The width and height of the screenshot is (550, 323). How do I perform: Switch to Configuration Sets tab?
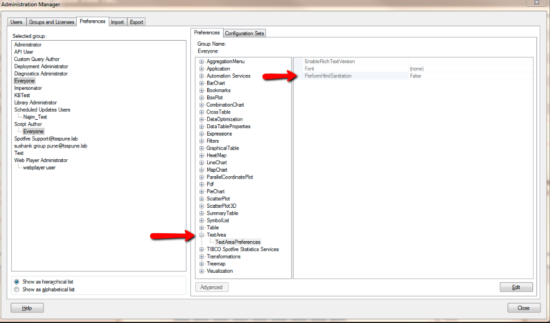point(245,33)
